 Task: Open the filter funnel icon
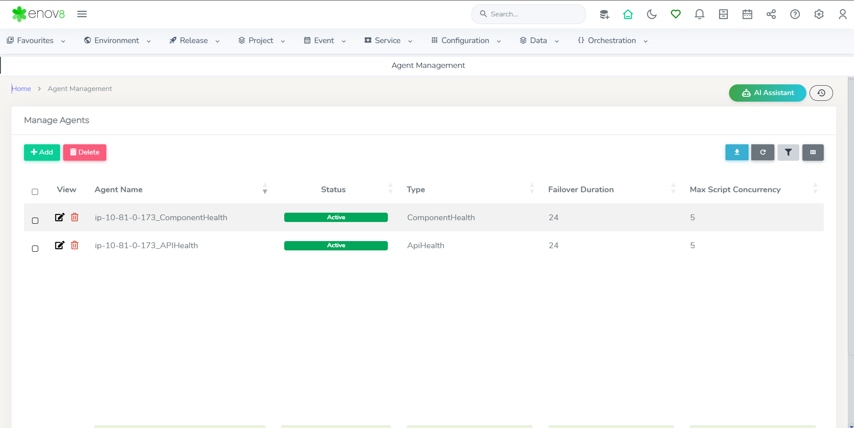pyautogui.click(x=788, y=152)
